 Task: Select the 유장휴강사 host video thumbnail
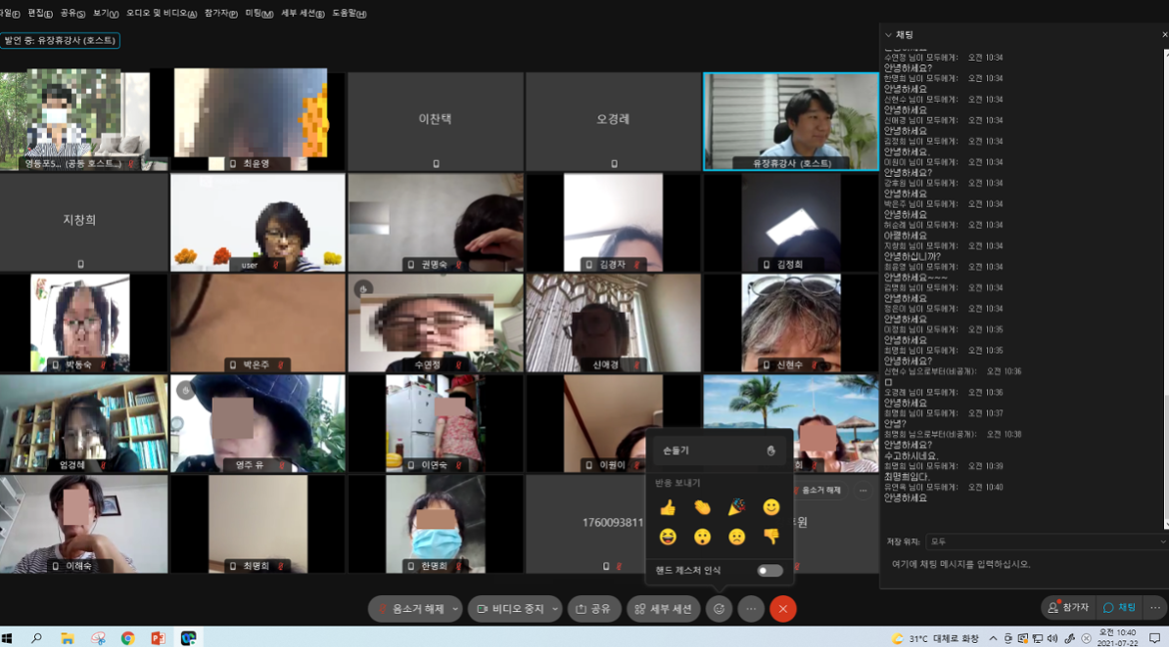click(x=790, y=121)
